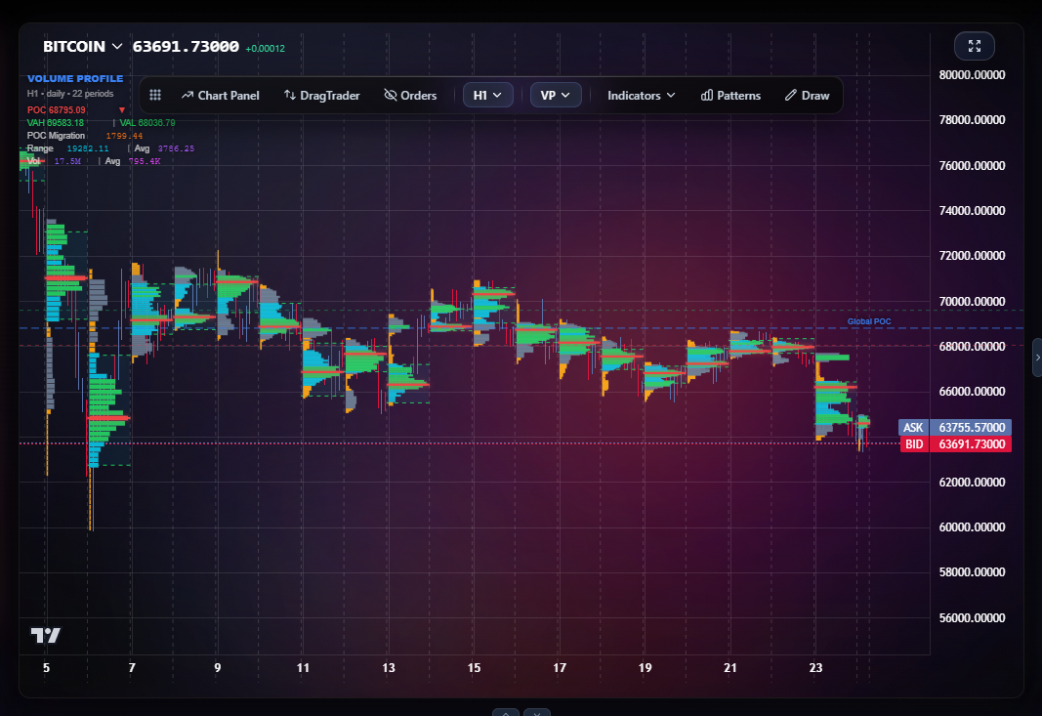
Task: Click 60000.00000 on the price axis
Action: point(972,527)
